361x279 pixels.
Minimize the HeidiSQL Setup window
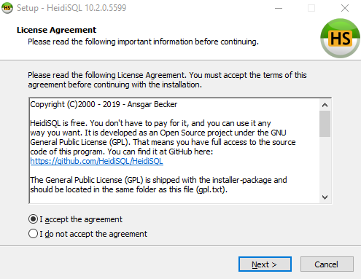coord(279,8)
